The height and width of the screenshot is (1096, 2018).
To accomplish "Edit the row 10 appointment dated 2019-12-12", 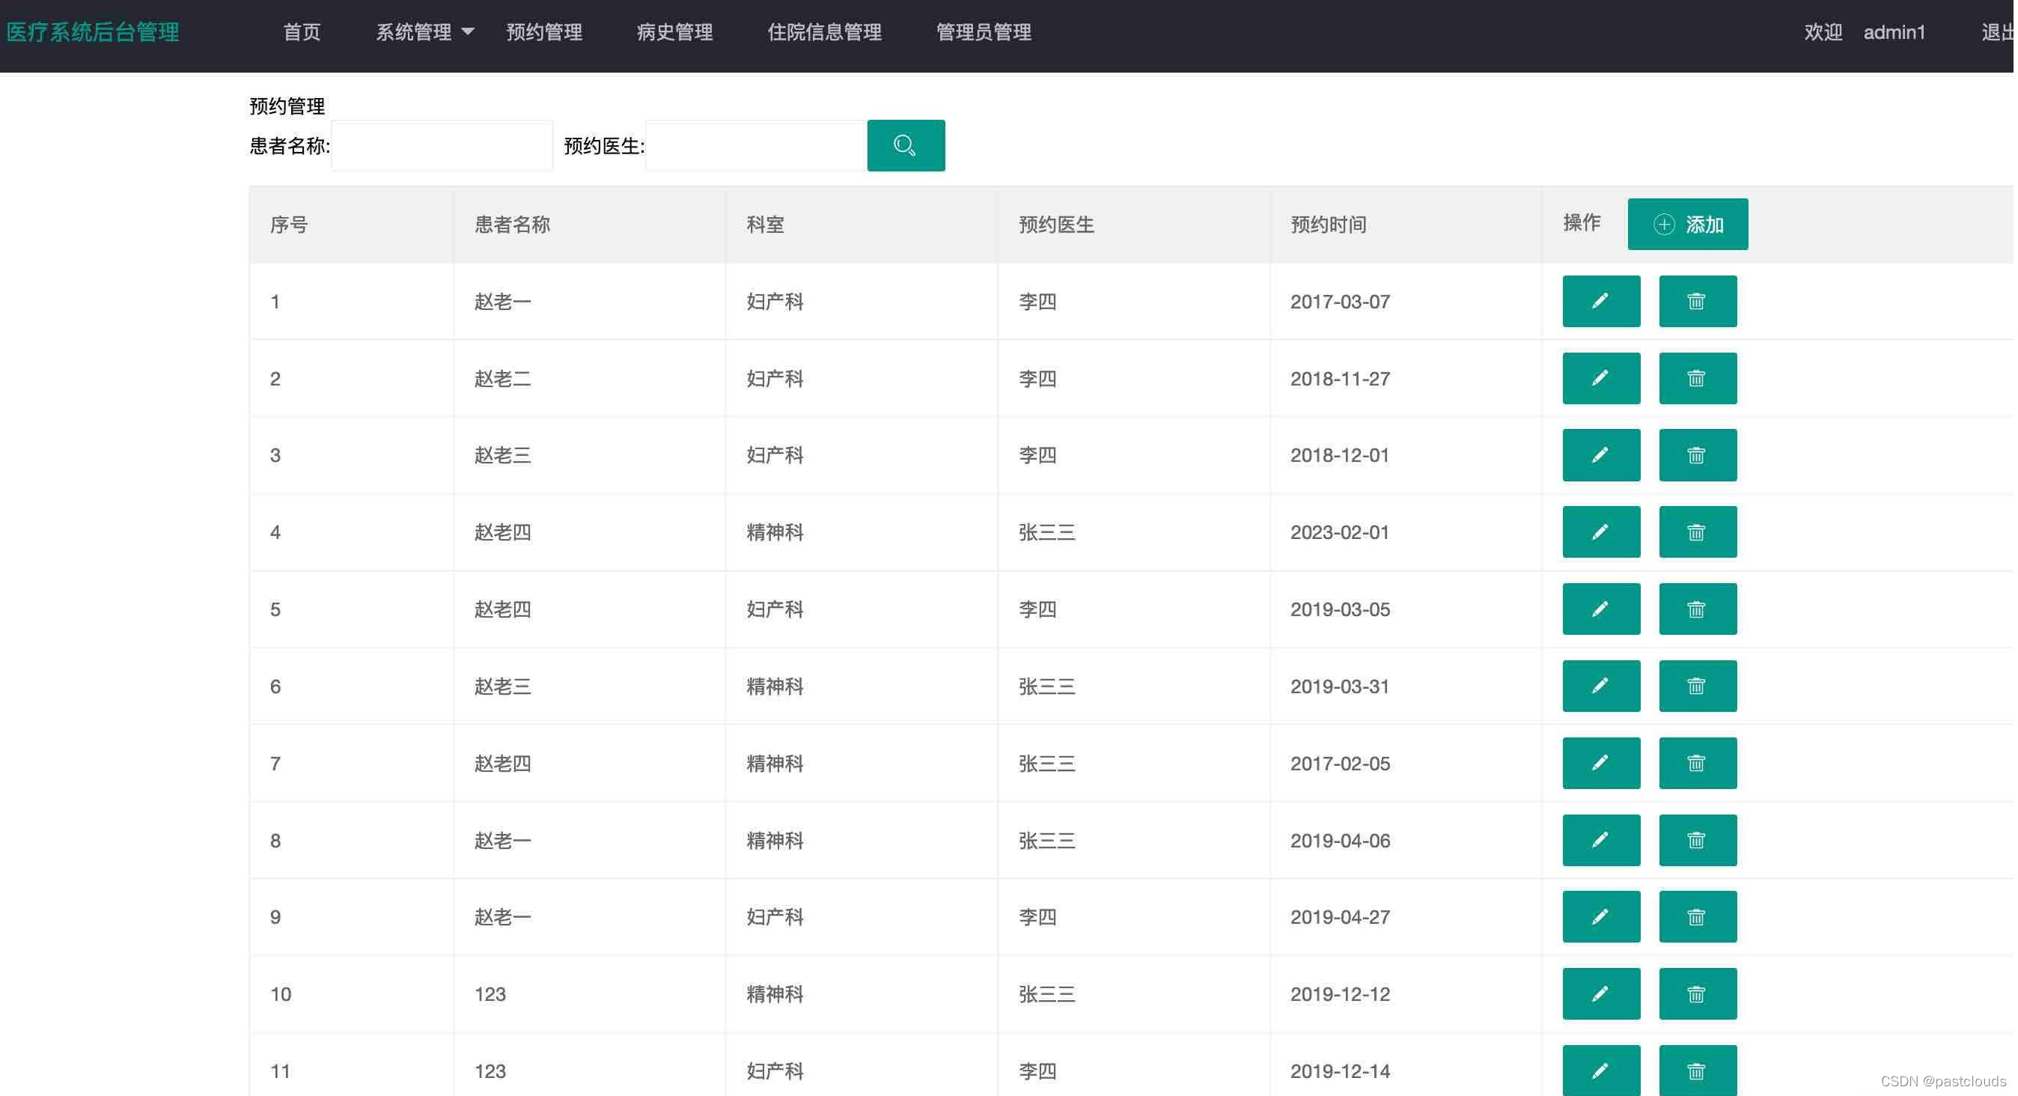I will coord(1600,994).
